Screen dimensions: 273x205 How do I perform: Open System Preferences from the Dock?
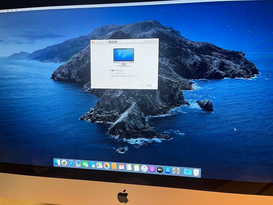[x=175, y=171]
